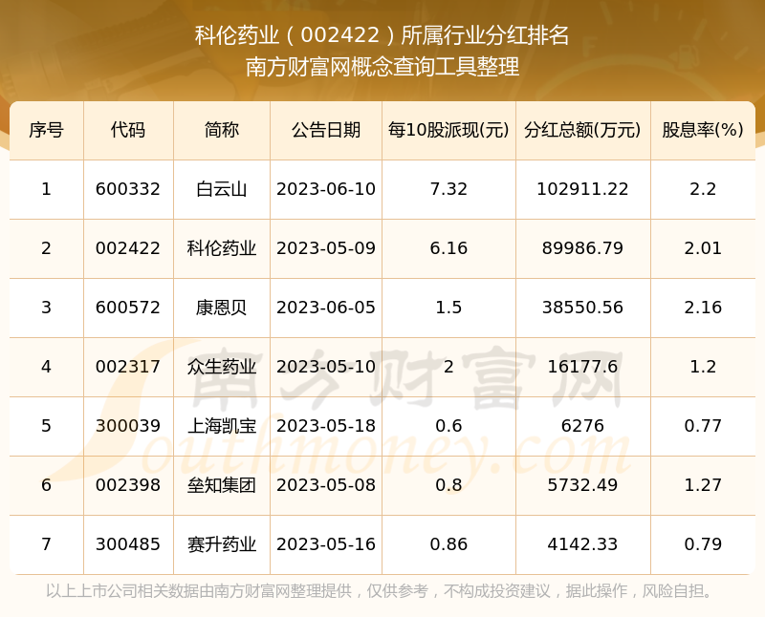765x617 pixels.
Task: Select stock code 002398
Action: [x=128, y=485]
